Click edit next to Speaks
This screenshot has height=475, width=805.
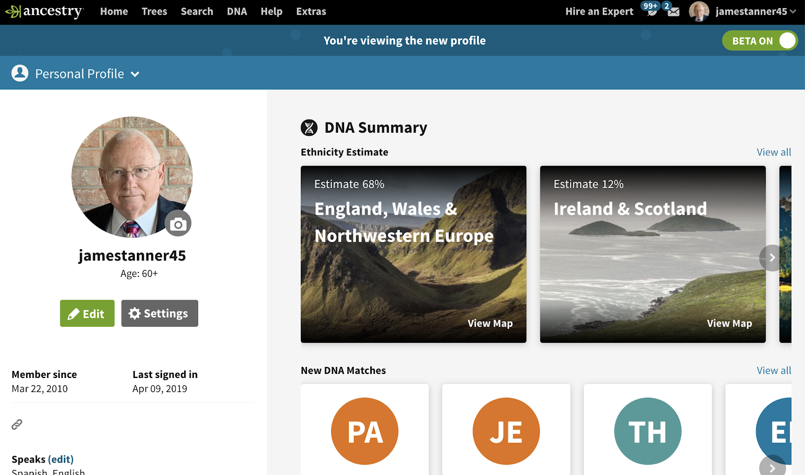[x=61, y=459]
